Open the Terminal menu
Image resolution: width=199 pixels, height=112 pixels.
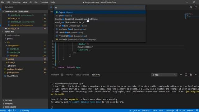44,2
